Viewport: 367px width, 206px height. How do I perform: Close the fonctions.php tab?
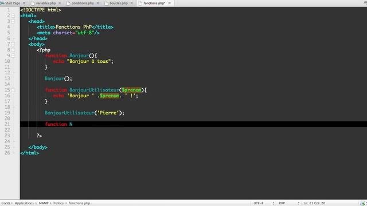170,3
